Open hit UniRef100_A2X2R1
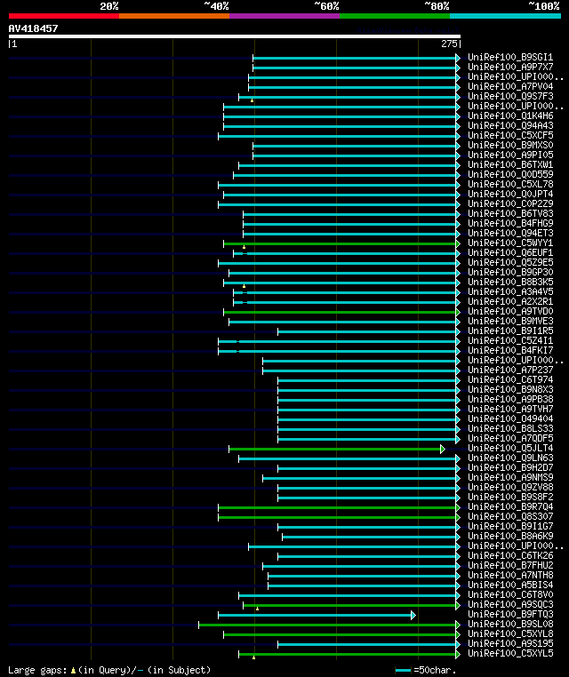The height and width of the screenshot is (677, 569). (510, 301)
